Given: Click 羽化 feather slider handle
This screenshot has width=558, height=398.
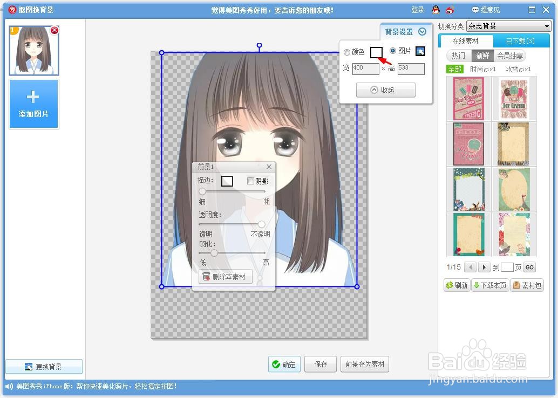Looking at the screenshot, I should 214,253.
